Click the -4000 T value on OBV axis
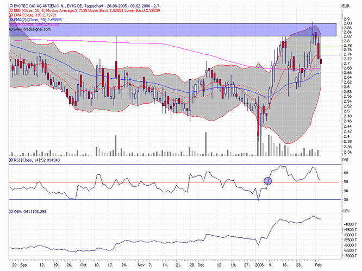The image size is (362, 271). 351,224
